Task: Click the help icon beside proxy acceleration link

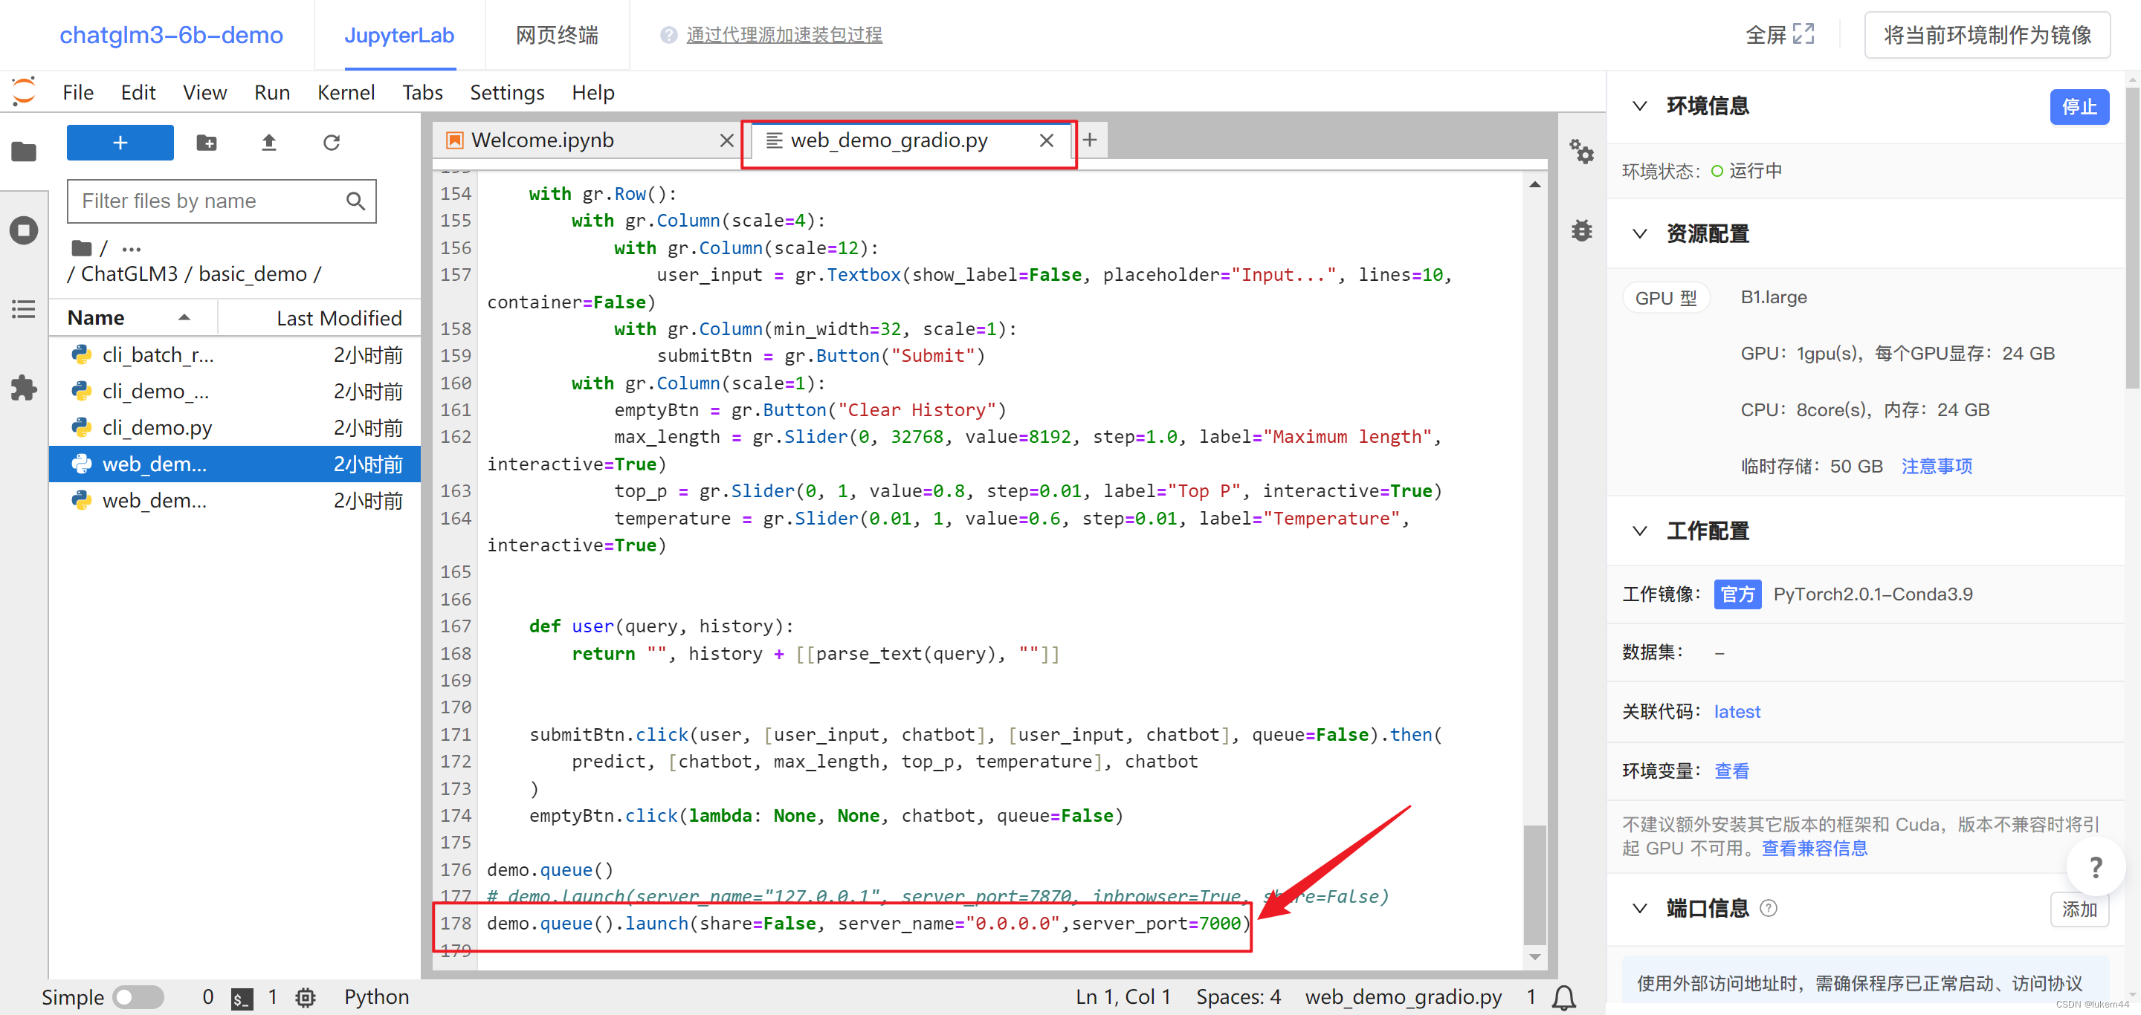Action: 668,35
